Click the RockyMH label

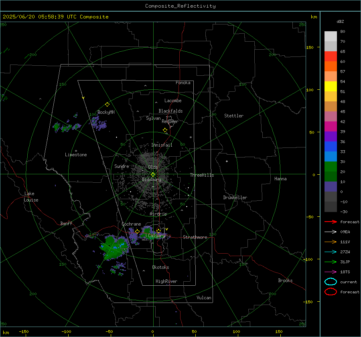(106, 112)
